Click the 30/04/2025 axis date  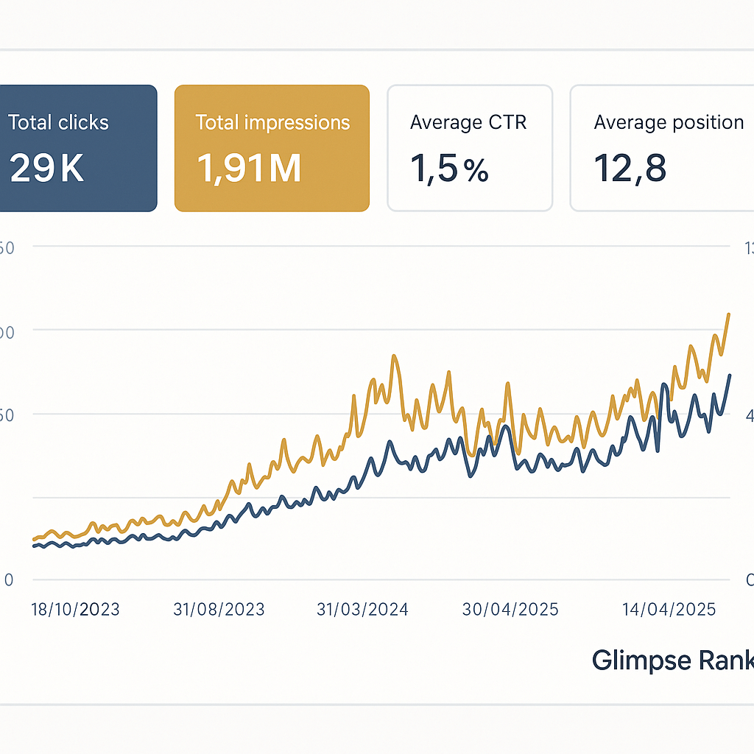tap(510, 610)
